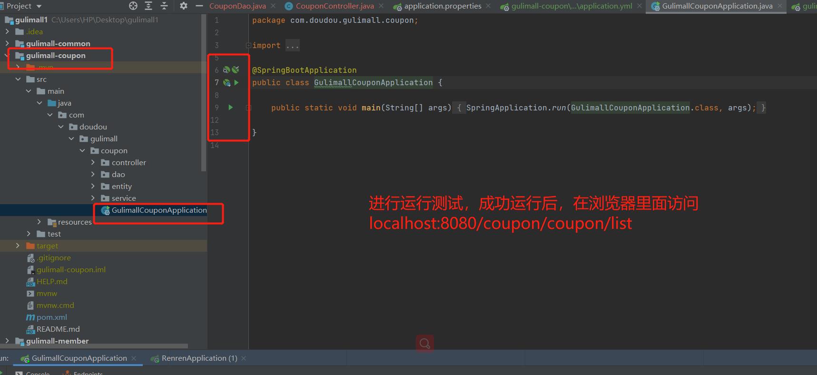Close the CouponController.java tab

(x=381, y=6)
